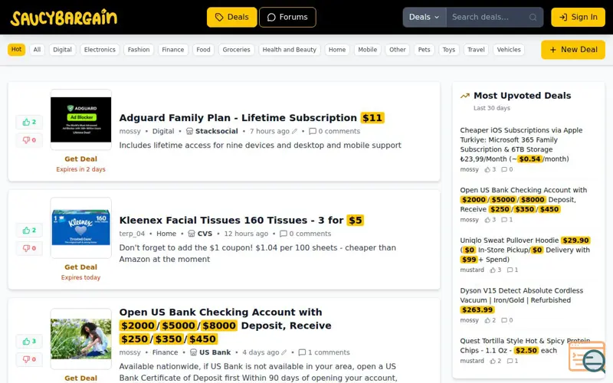613x383 pixels.
Task: Upvote the Kleenex Facial Tissues deal
Action: pyautogui.click(x=29, y=231)
